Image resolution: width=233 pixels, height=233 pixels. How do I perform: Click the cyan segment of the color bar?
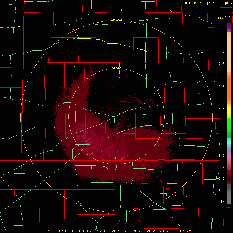pyautogui.click(x=229, y=142)
